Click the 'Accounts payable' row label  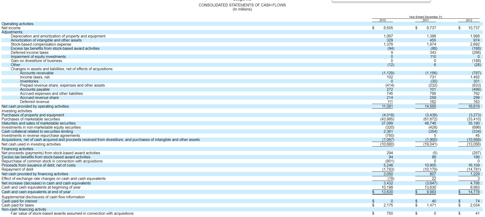click(x=35, y=89)
